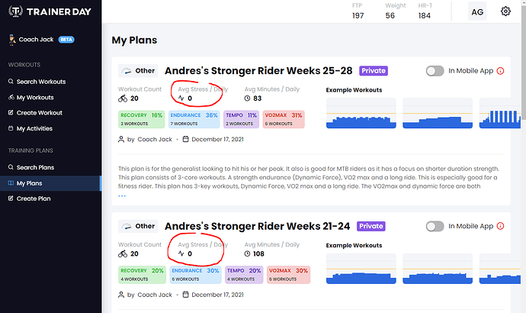The image size is (526, 313).
Task: Open Andres's Stronger Rider Weeks 25-28 plan
Action: point(258,71)
